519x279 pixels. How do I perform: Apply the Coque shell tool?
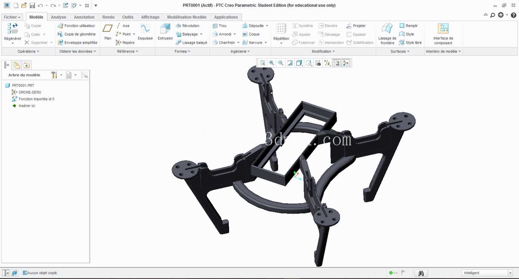click(251, 34)
